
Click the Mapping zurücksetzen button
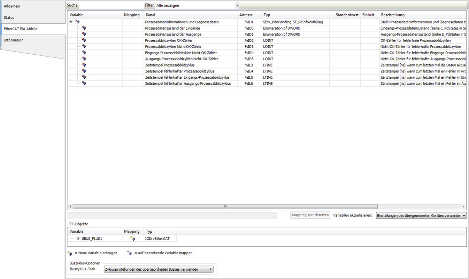[310, 215]
